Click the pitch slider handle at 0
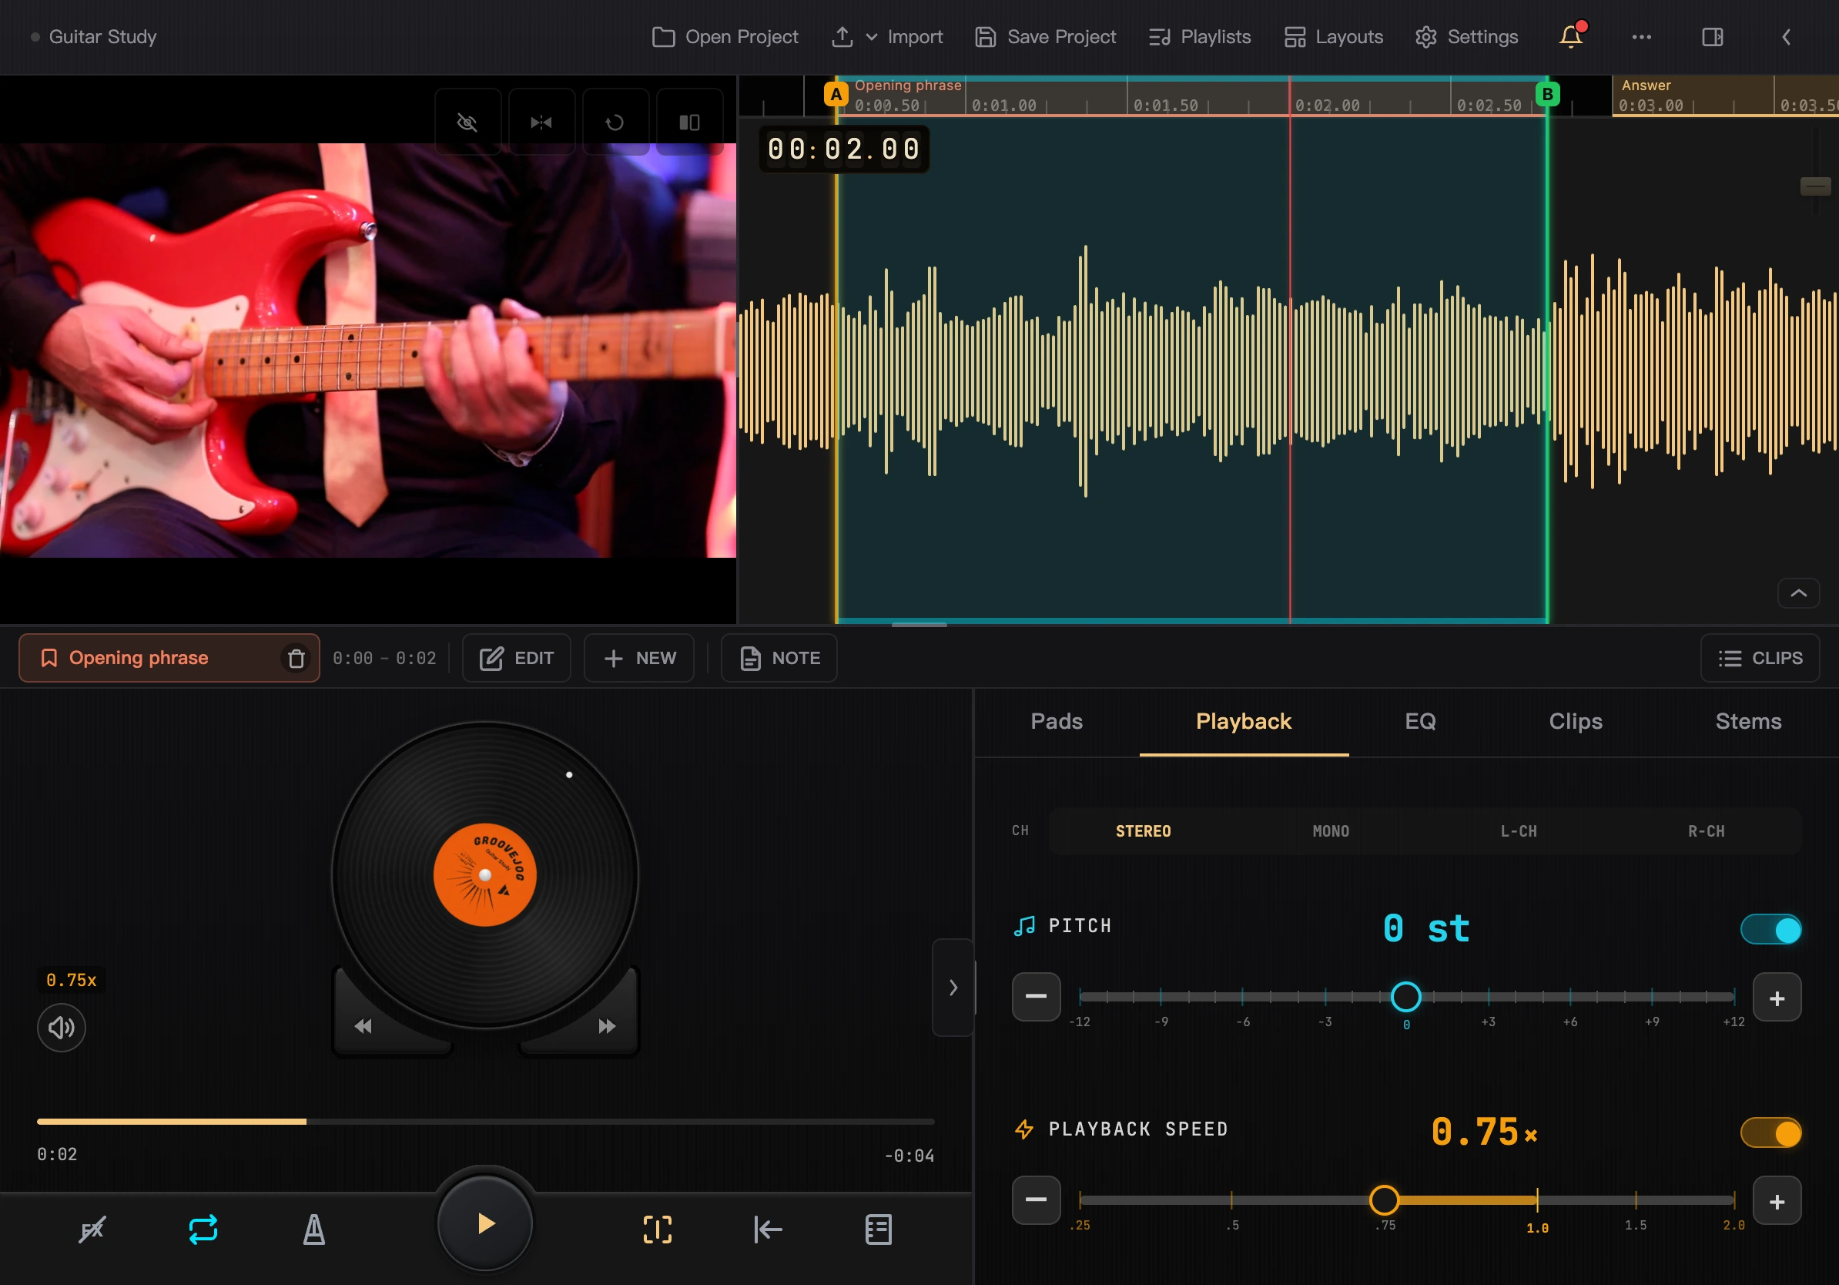The width and height of the screenshot is (1839, 1285). point(1405,997)
